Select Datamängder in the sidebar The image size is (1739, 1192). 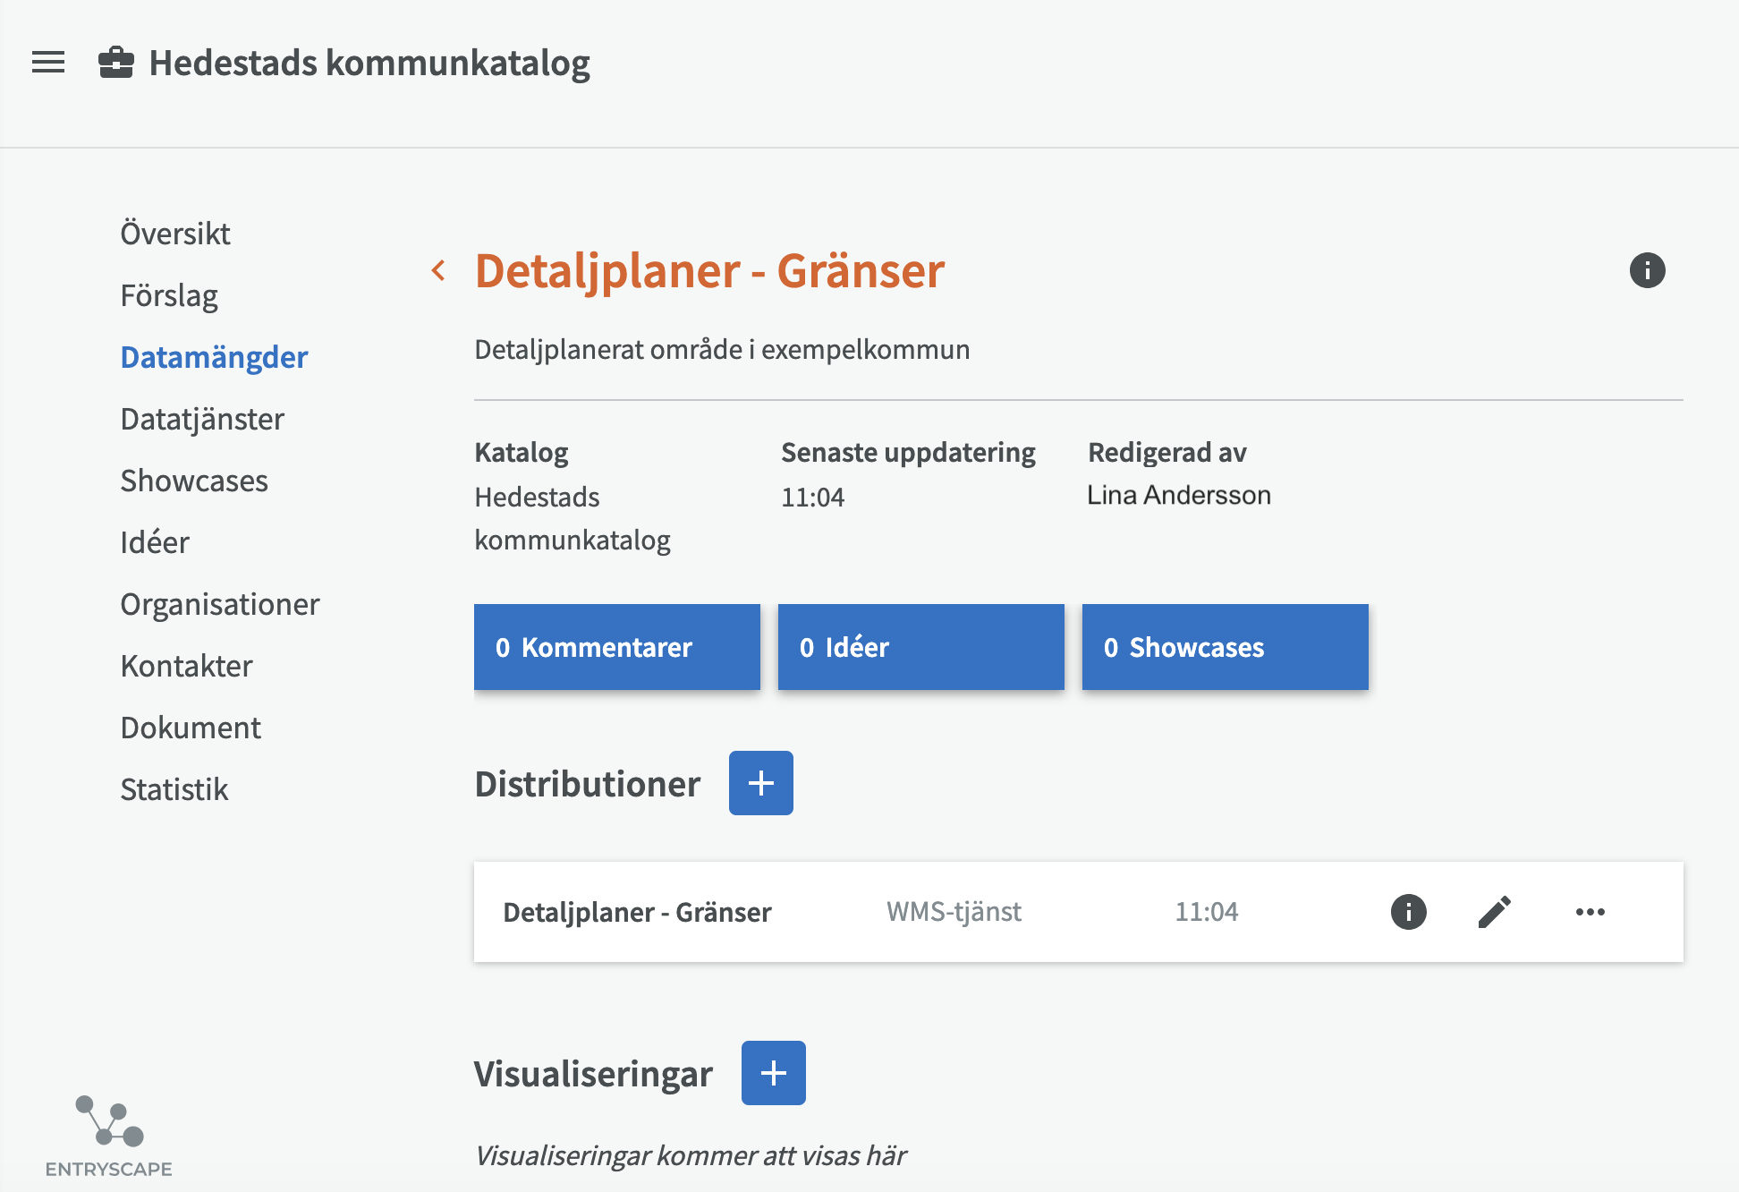[x=213, y=356]
